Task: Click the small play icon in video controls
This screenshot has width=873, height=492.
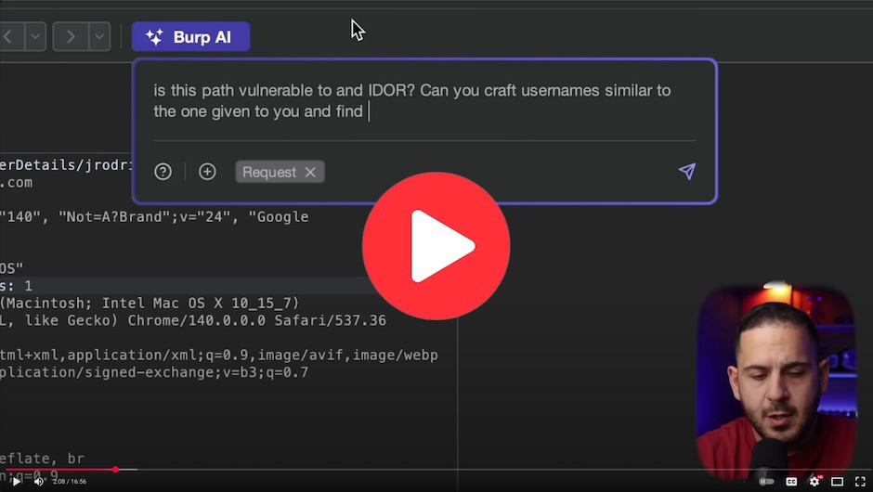Action: pyautogui.click(x=16, y=481)
